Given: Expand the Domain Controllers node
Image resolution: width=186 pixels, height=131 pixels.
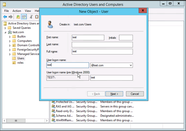Looking at the screenshot, I should point(10,45).
